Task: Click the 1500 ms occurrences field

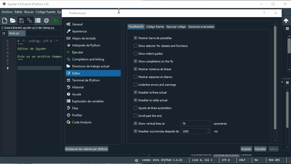Action: pyautogui.click(x=194, y=131)
